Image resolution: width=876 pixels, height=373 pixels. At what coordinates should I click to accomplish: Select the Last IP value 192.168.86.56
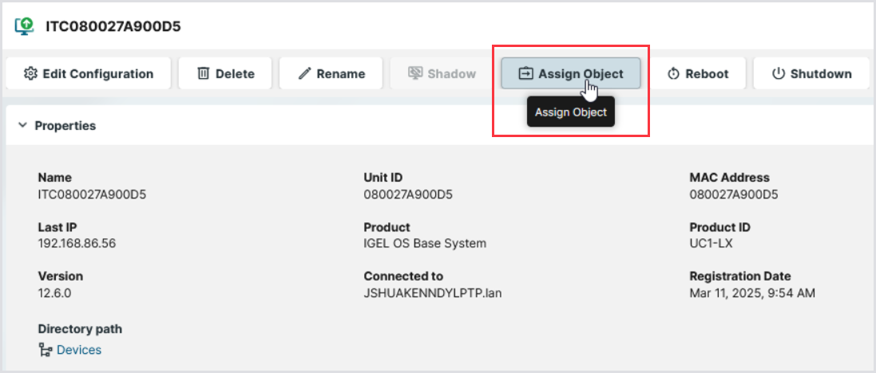(x=77, y=243)
